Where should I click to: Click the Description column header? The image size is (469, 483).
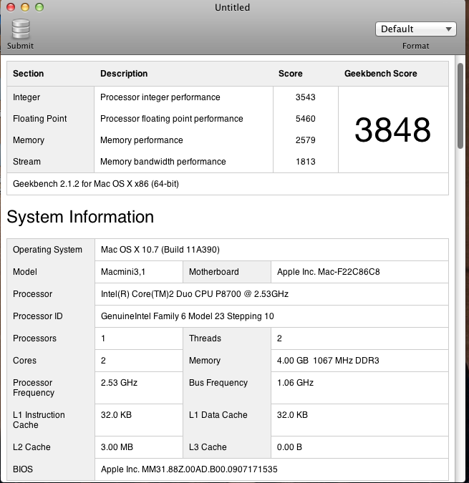[124, 73]
